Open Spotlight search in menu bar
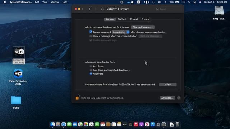The width and height of the screenshot is (230, 129). pos(189,2)
